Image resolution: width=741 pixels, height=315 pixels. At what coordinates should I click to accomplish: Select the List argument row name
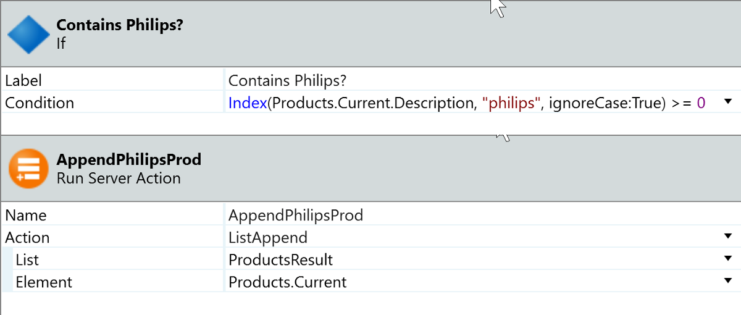point(27,260)
